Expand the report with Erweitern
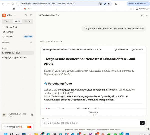The image size is (150, 135). (x=93, y=112)
